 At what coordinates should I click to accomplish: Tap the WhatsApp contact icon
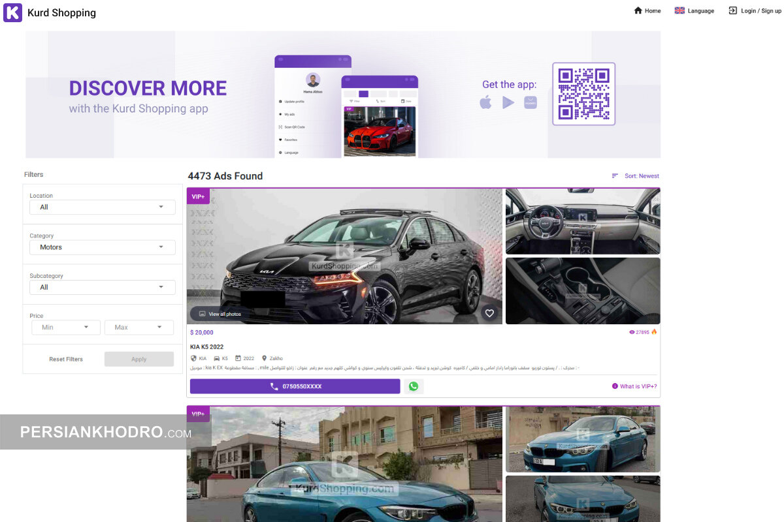point(414,386)
